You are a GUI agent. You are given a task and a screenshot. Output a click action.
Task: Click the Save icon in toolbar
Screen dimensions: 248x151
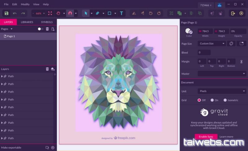pyautogui.click(x=6, y=13)
